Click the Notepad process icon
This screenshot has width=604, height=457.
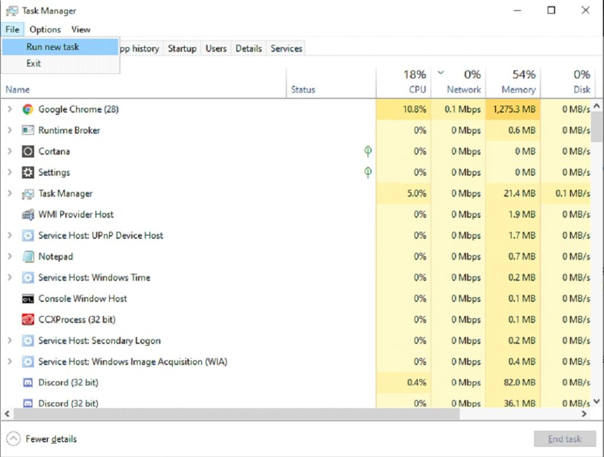[x=28, y=257]
